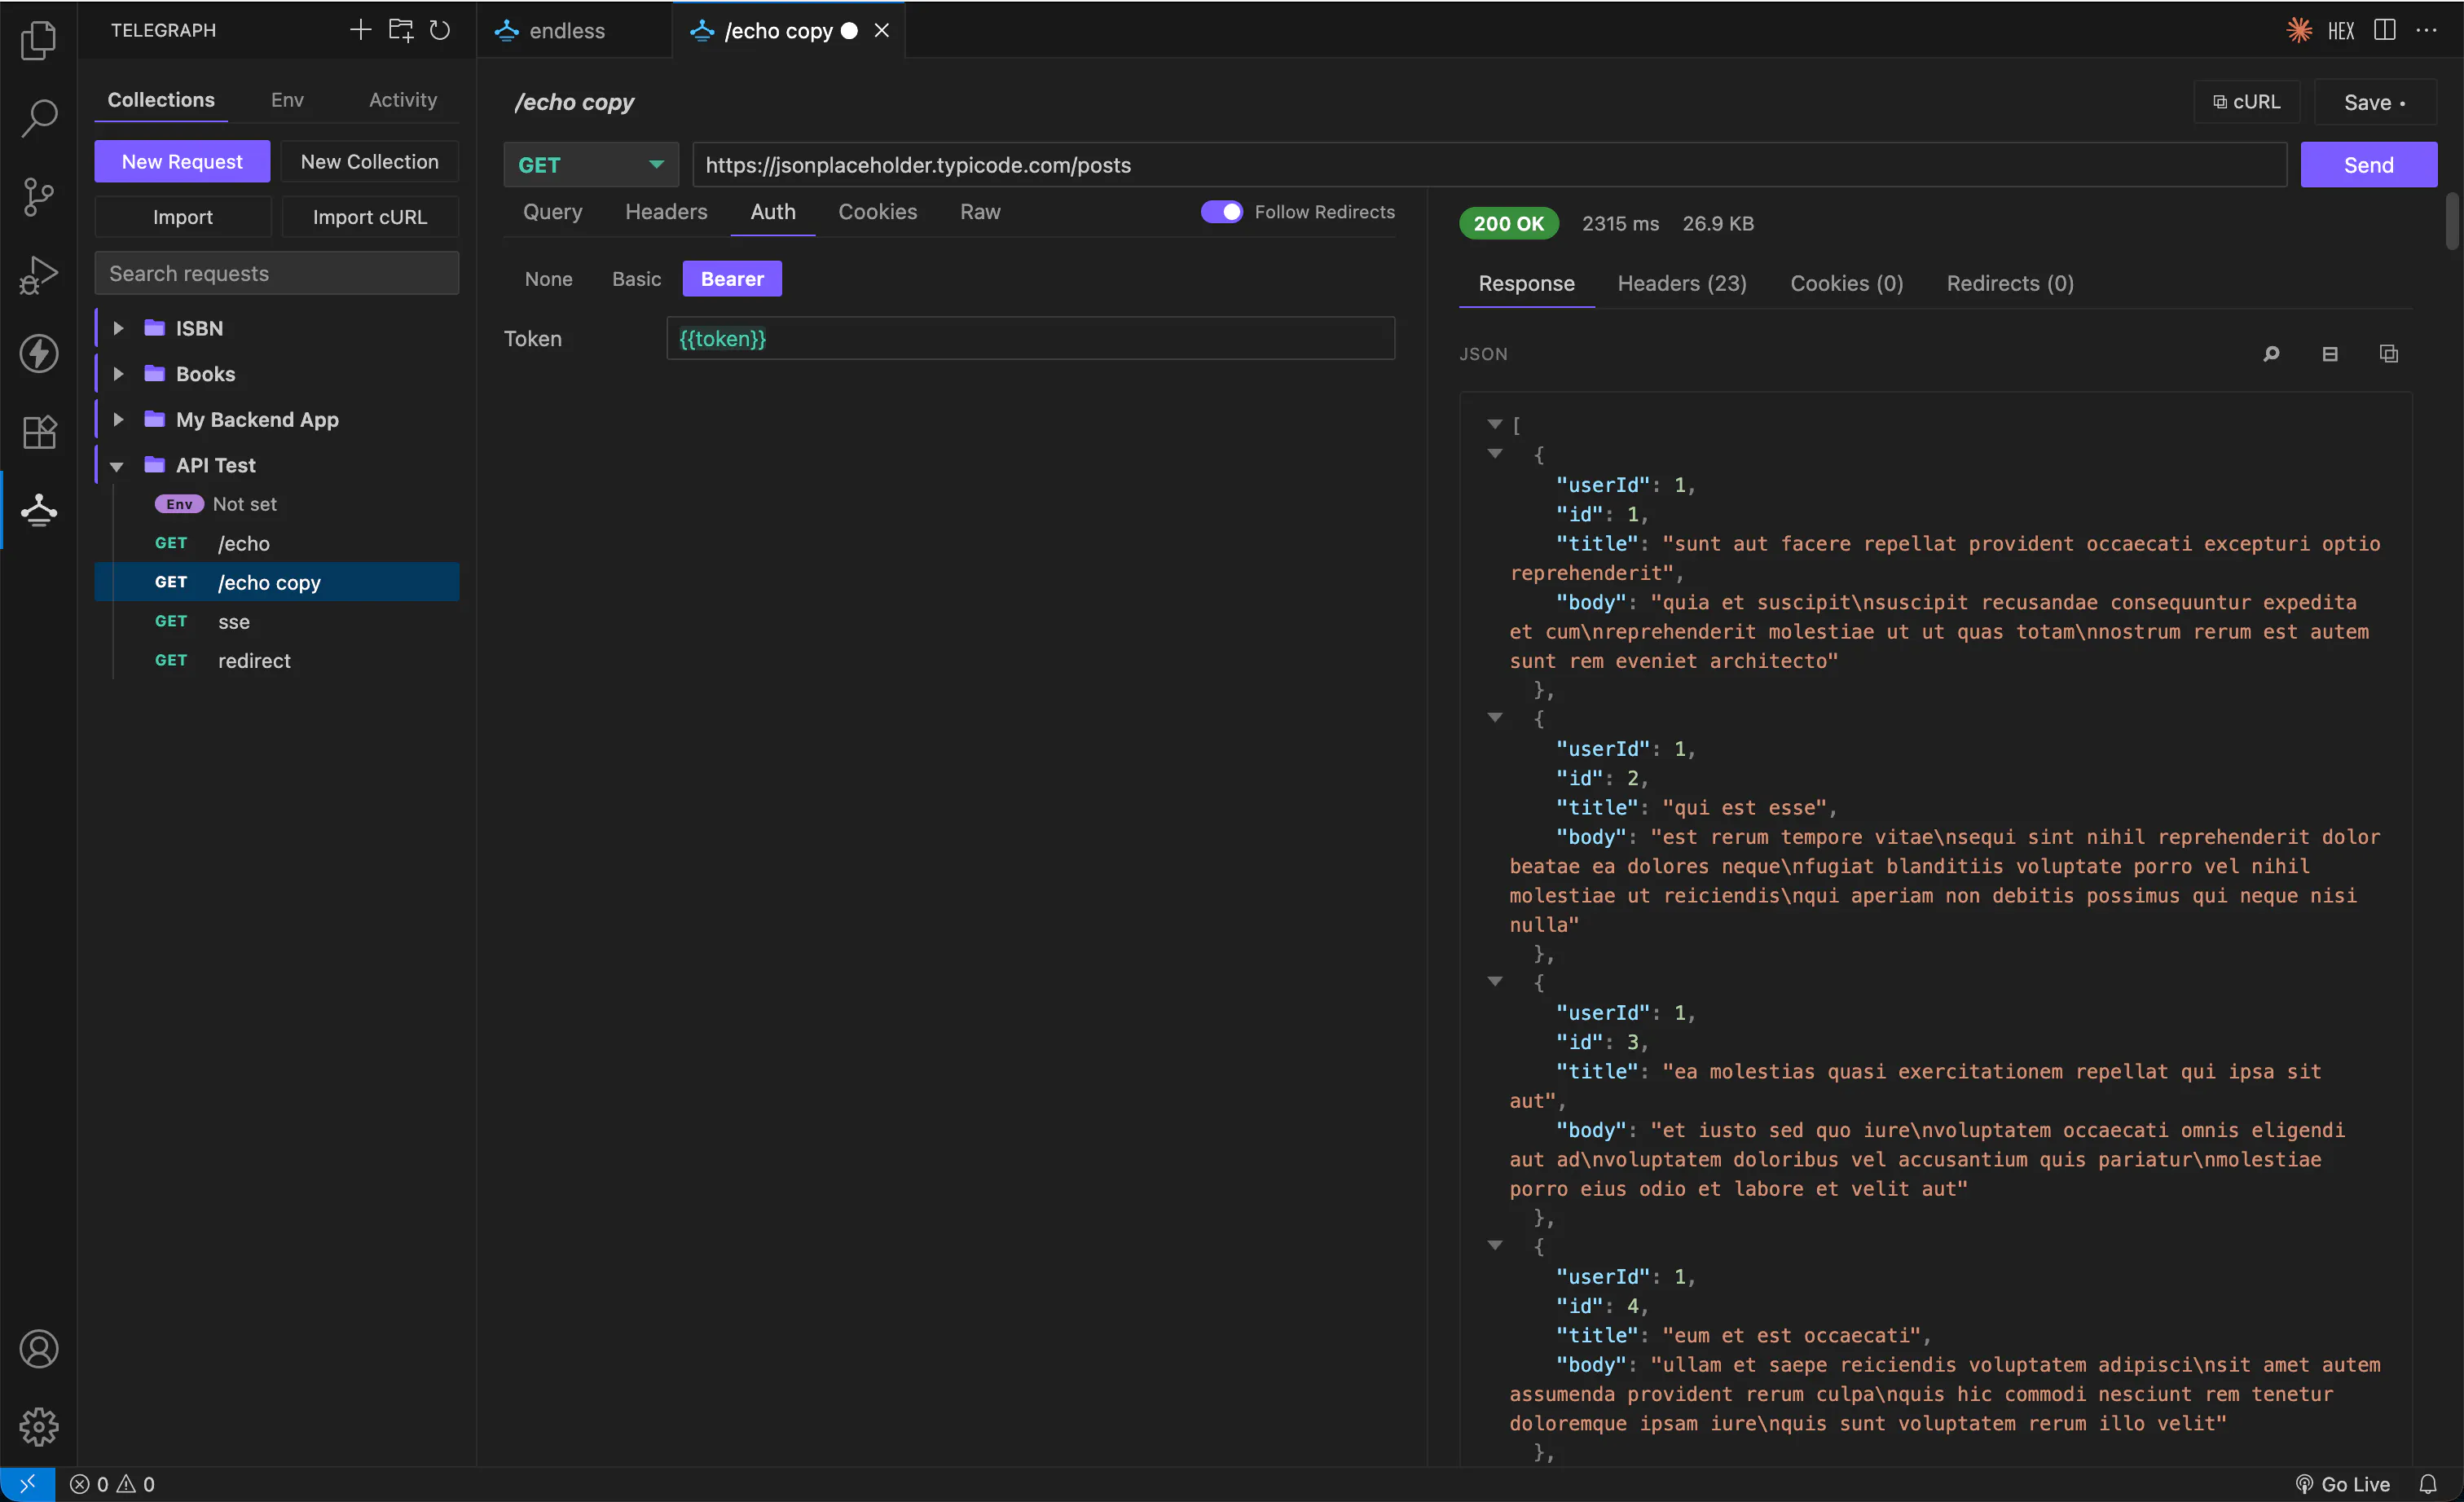Viewport: 2464px width, 1502px height.
Task: Collapse the JSON object with id 2
Action: click(x=1494, y=718)
